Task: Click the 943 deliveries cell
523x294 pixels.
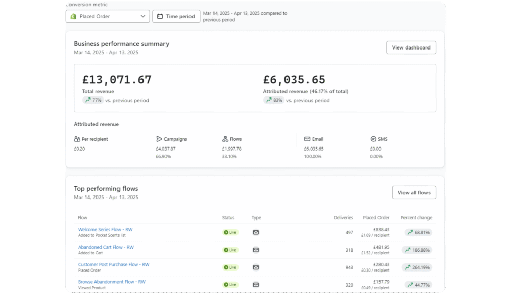Action: (x=349, y=267)
